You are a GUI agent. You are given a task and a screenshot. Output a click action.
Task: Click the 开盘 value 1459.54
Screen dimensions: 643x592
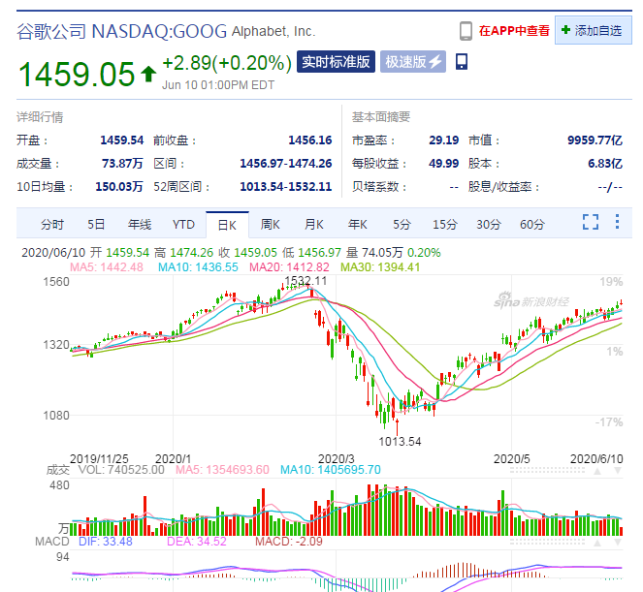point(122,140)
